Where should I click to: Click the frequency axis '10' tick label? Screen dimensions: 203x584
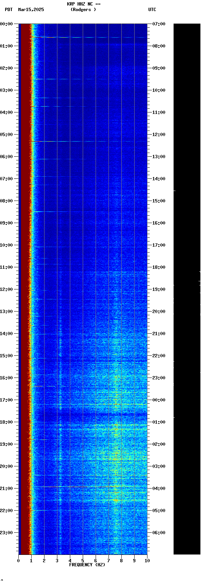147,561
